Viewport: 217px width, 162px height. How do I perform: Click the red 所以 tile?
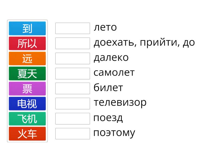(x=27, y=43)
